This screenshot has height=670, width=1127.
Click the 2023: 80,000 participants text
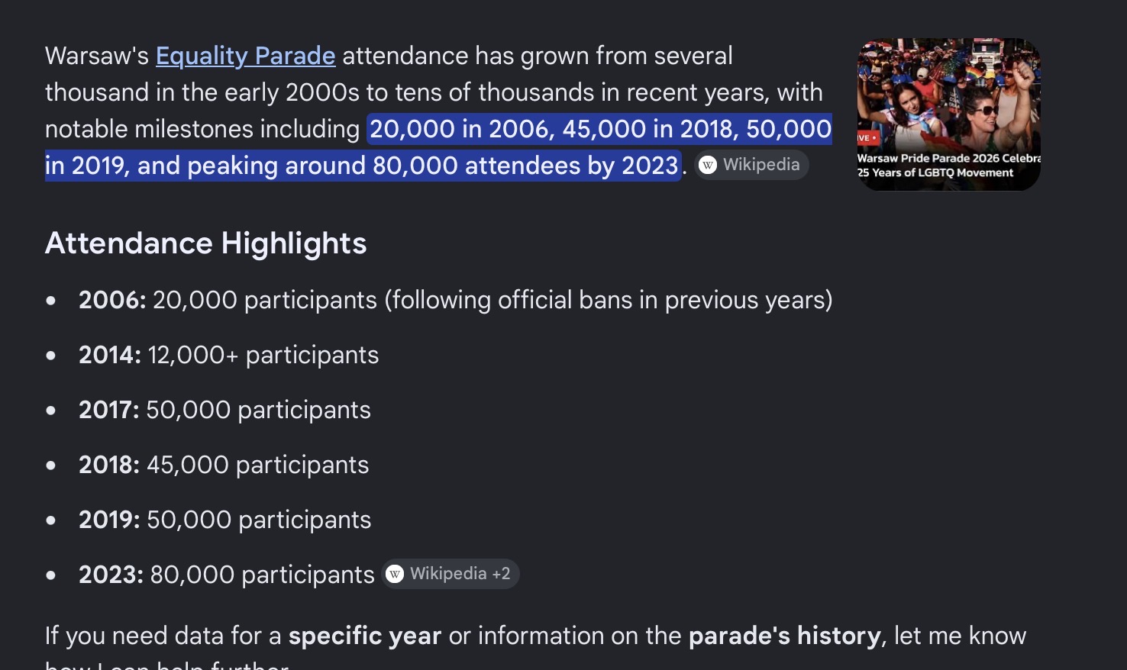click(x=227, y=575)
